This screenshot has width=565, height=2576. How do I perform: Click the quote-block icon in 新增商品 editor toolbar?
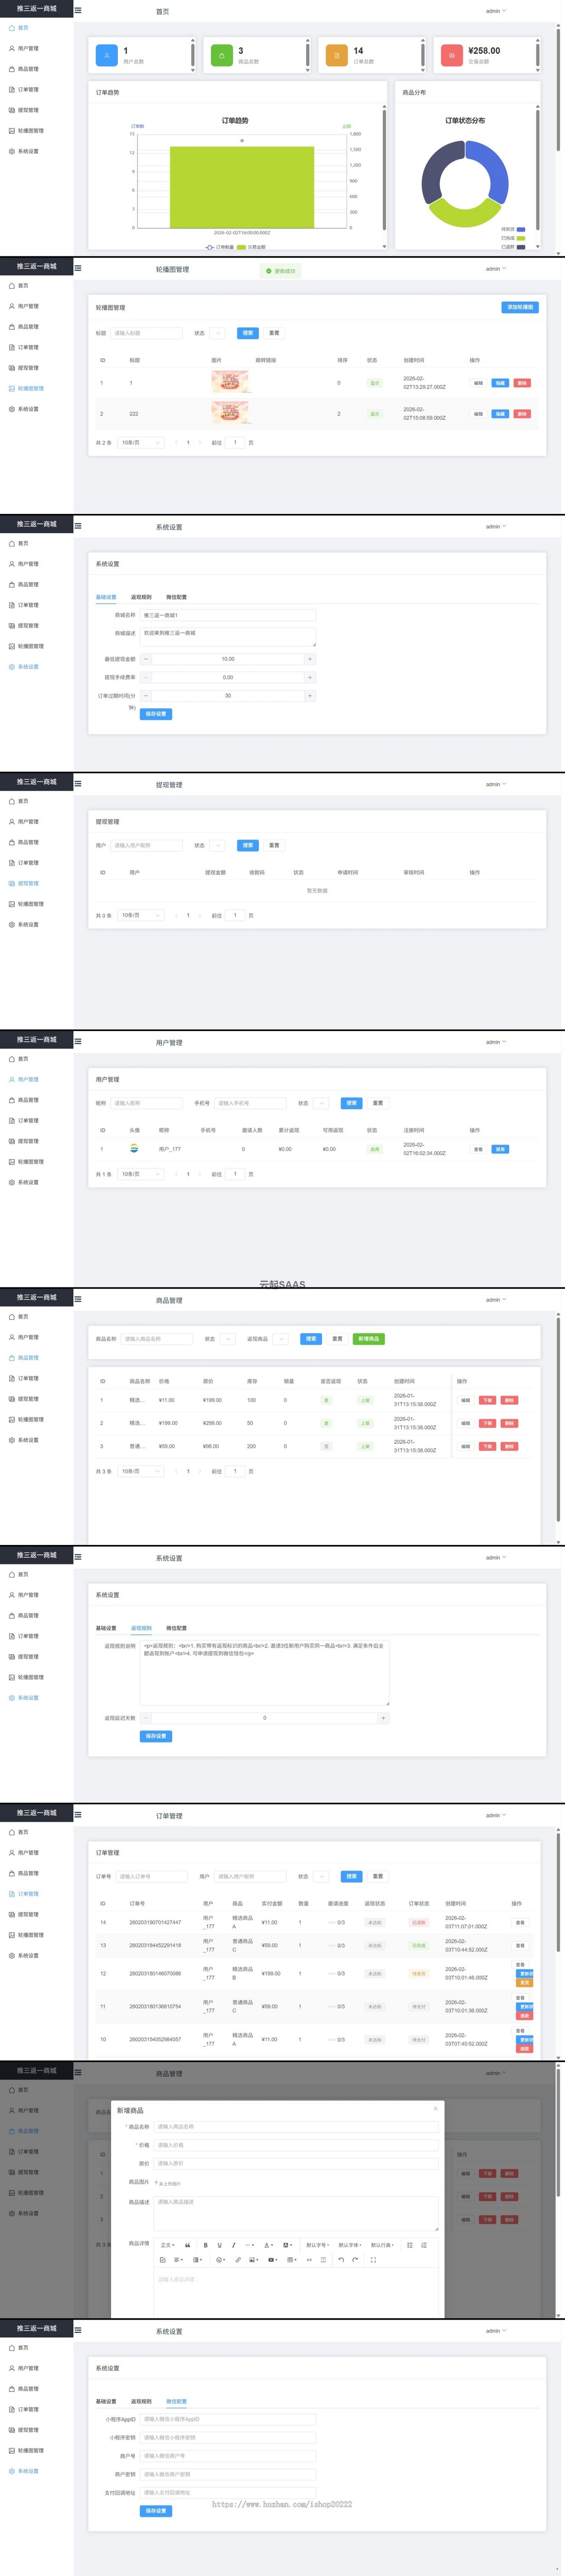[x=188, y=2245]
